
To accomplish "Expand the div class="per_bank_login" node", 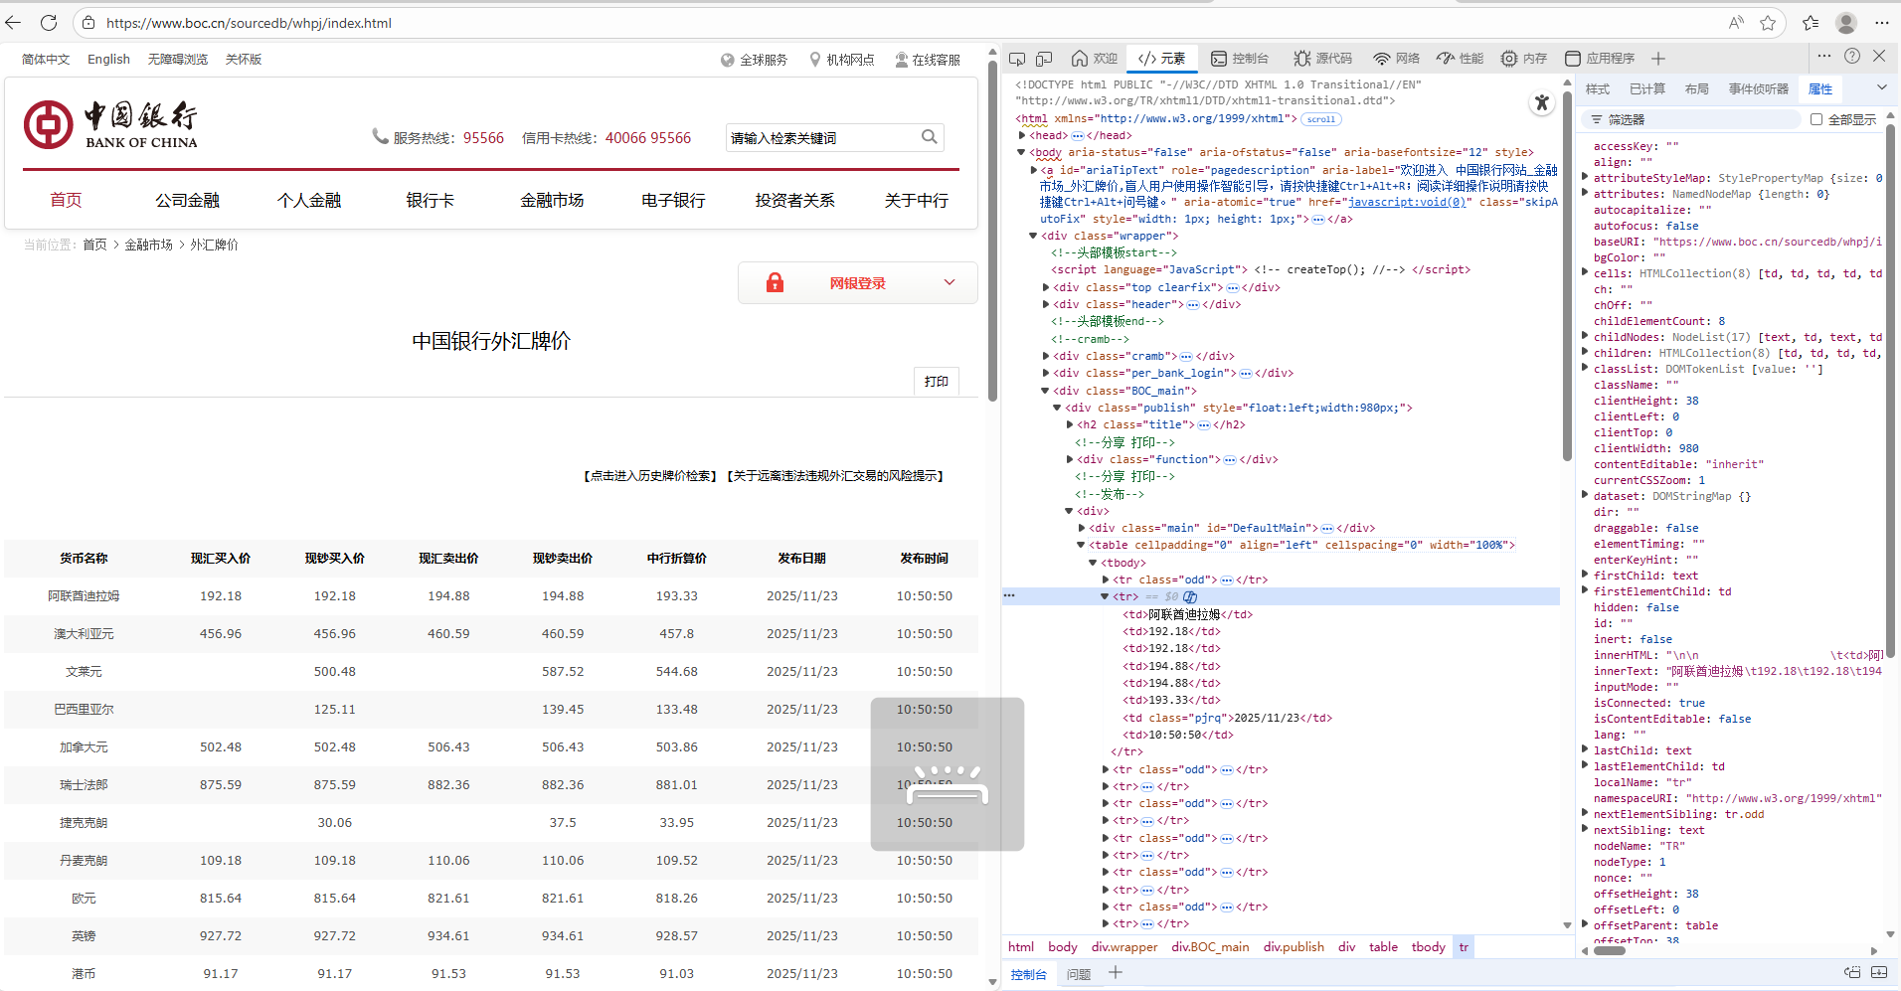I will [x=1046, y=373].
